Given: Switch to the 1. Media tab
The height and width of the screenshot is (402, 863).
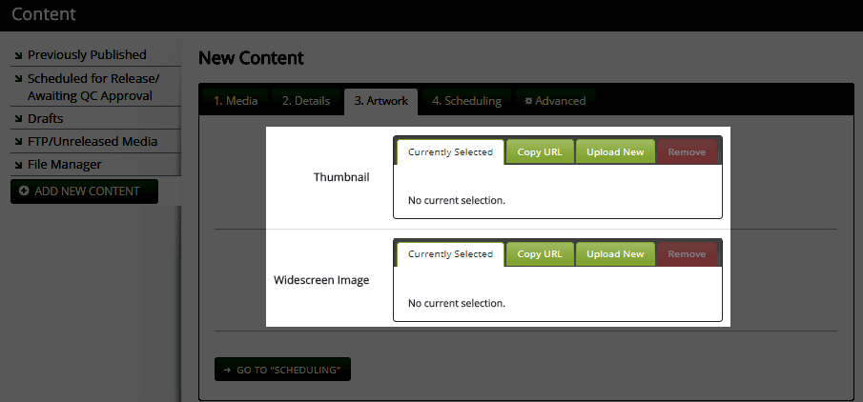Looking at the screenshot, I should [x=236, y=101].
